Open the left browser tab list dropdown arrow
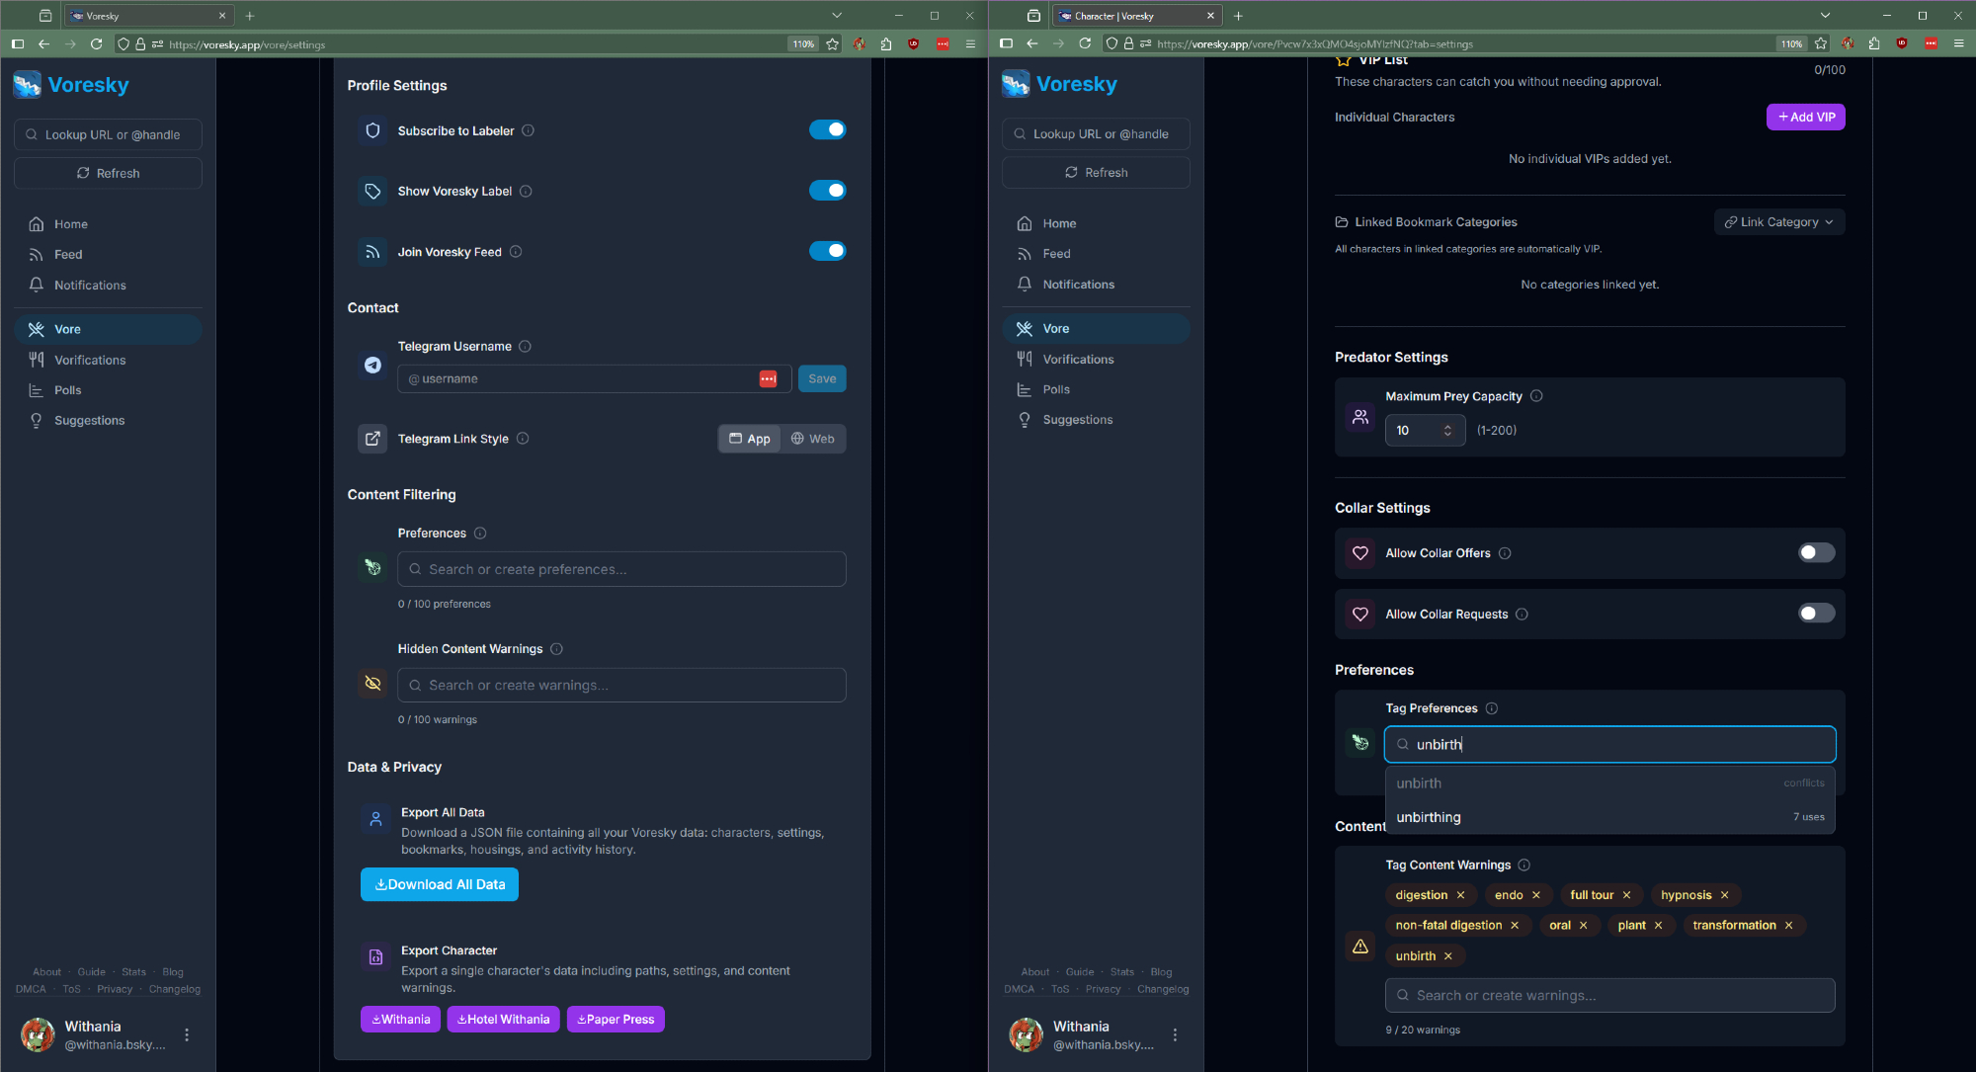The image size is (1976, 1072). click(x=837, y=16)
